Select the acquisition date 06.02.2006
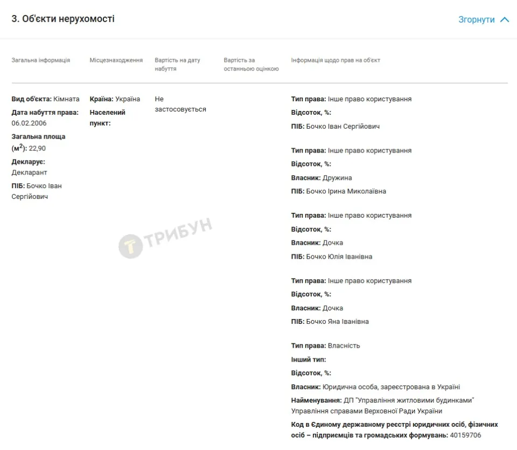Image resolution: width=517 pixels, height=450 pixels. tap(29, 123)
